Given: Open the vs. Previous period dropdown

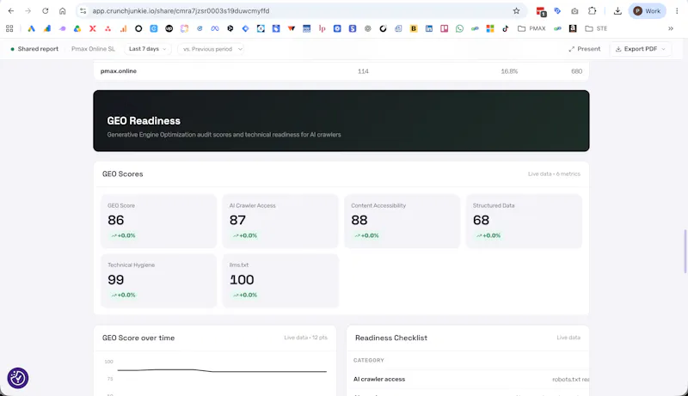Looking at the screenshot, I should [x=211, y=49].
